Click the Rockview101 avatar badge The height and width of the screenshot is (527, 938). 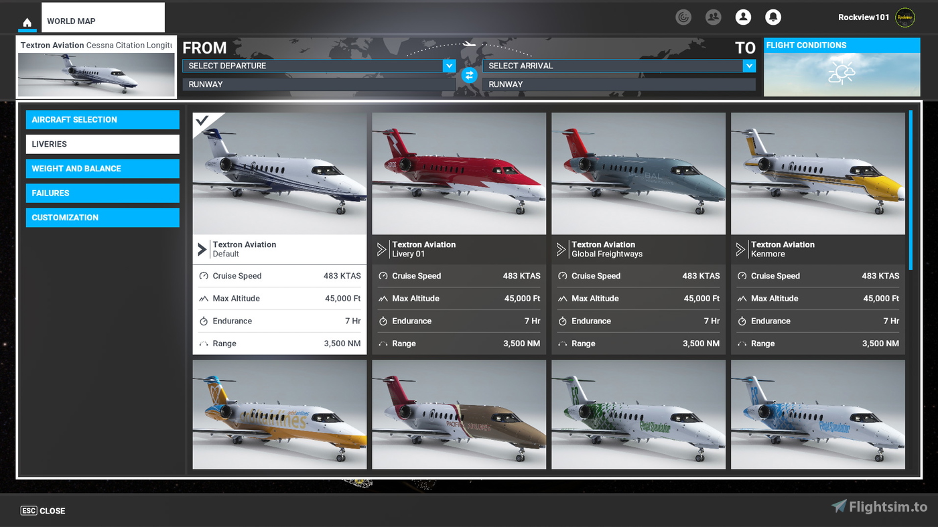(x=904, y=17)
